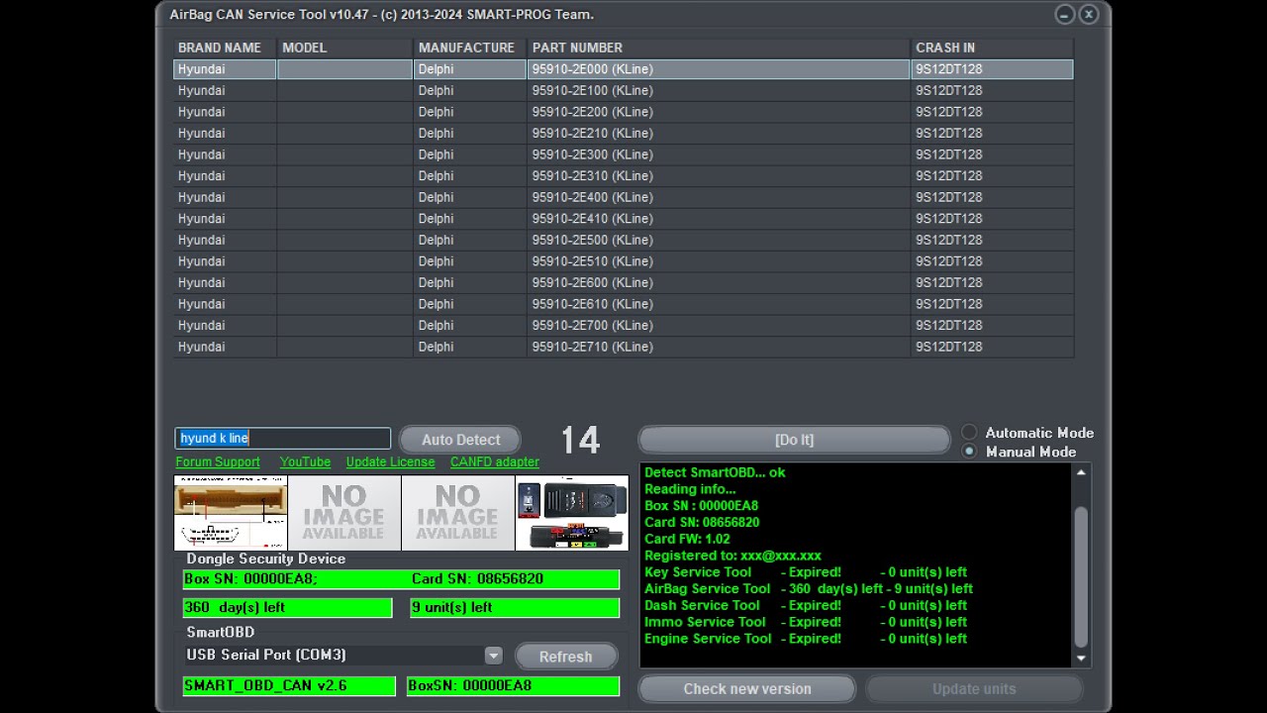Select the Automatic Mode radio button
This screenshot has height=713, width=1267.
(969, 433)
